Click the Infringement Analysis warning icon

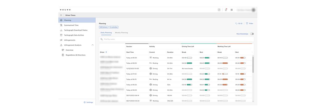pos(61,45)
